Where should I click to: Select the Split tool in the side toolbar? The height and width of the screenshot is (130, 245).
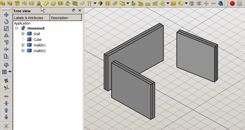click(6, 103)
